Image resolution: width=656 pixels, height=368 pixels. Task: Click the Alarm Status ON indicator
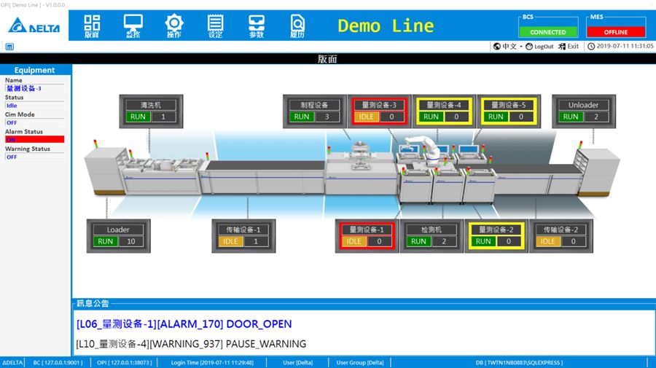[x=35, y=139]
